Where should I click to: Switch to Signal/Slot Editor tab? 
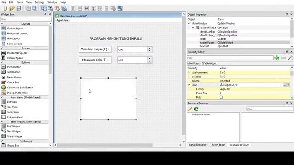pyautogui.click(x=198, y=145)
